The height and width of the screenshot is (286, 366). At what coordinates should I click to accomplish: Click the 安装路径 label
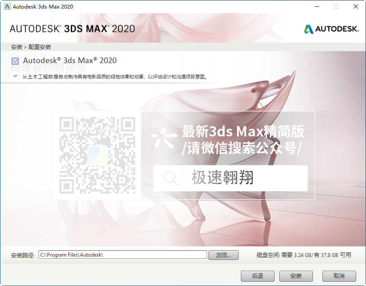click(23, 255)
